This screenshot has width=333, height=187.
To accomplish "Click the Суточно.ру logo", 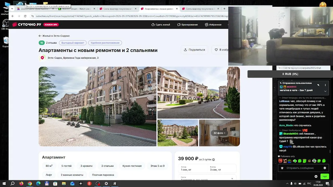I will pos(27,24).
